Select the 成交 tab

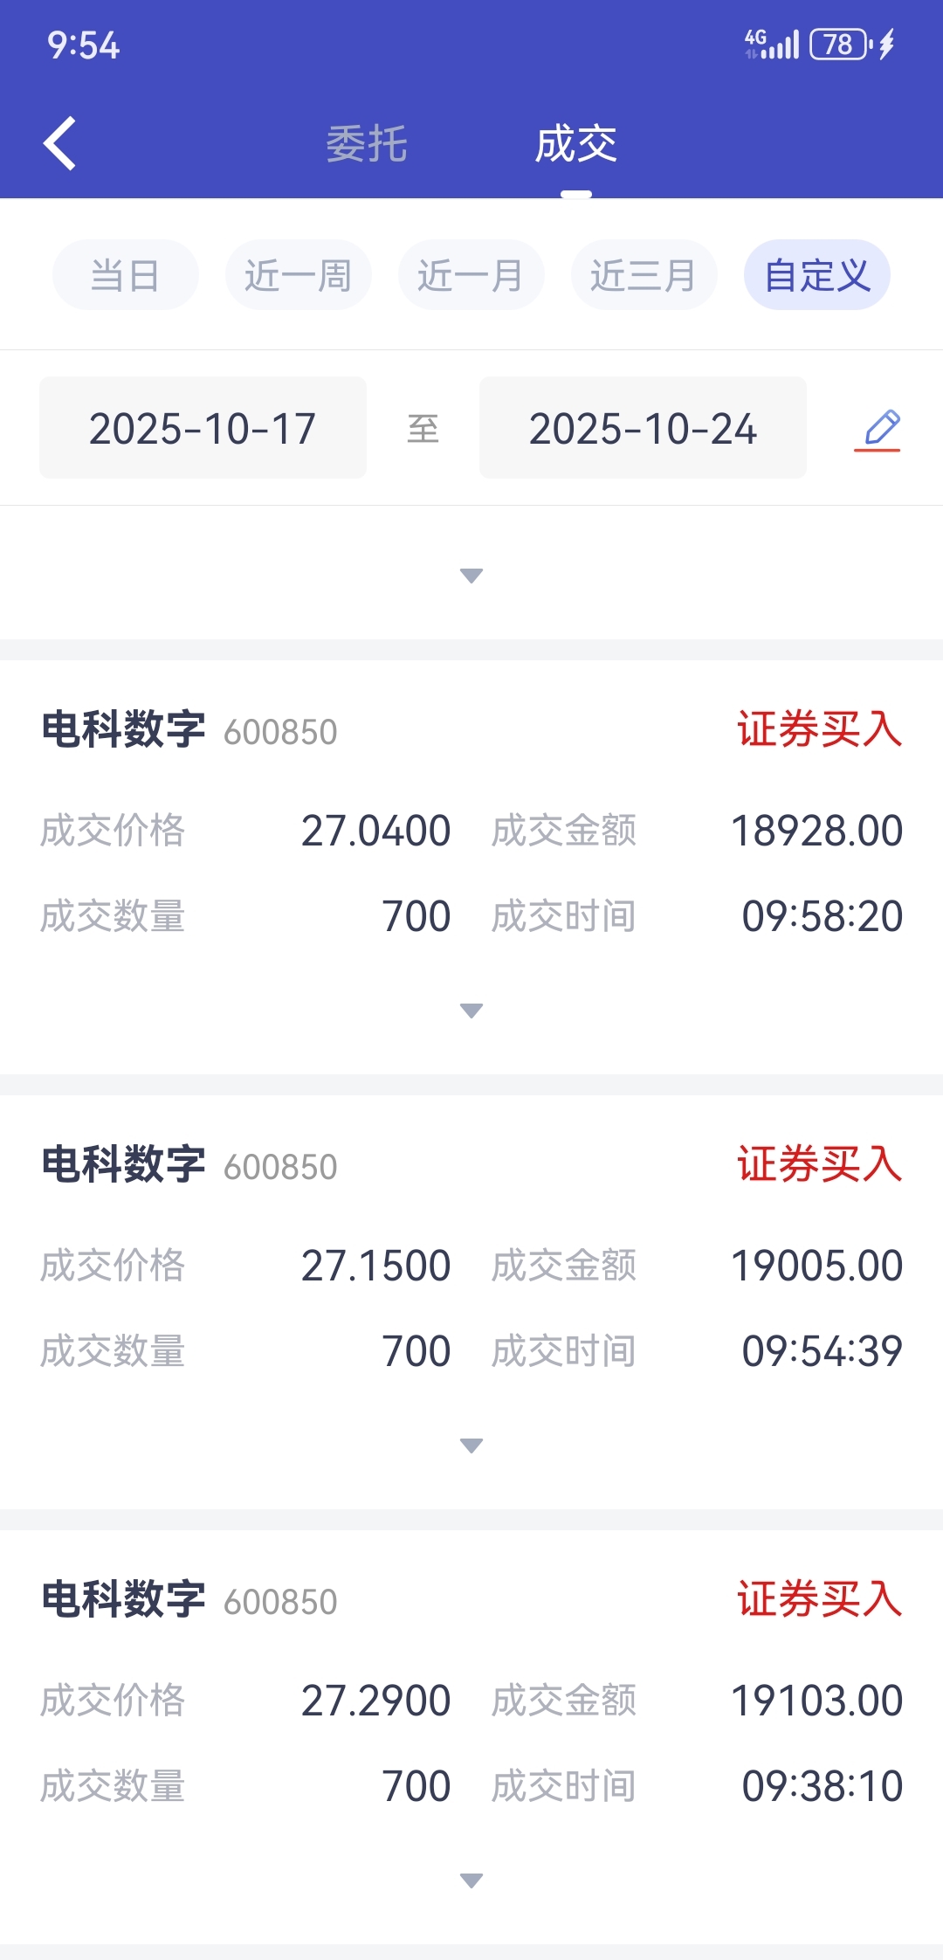576,144
